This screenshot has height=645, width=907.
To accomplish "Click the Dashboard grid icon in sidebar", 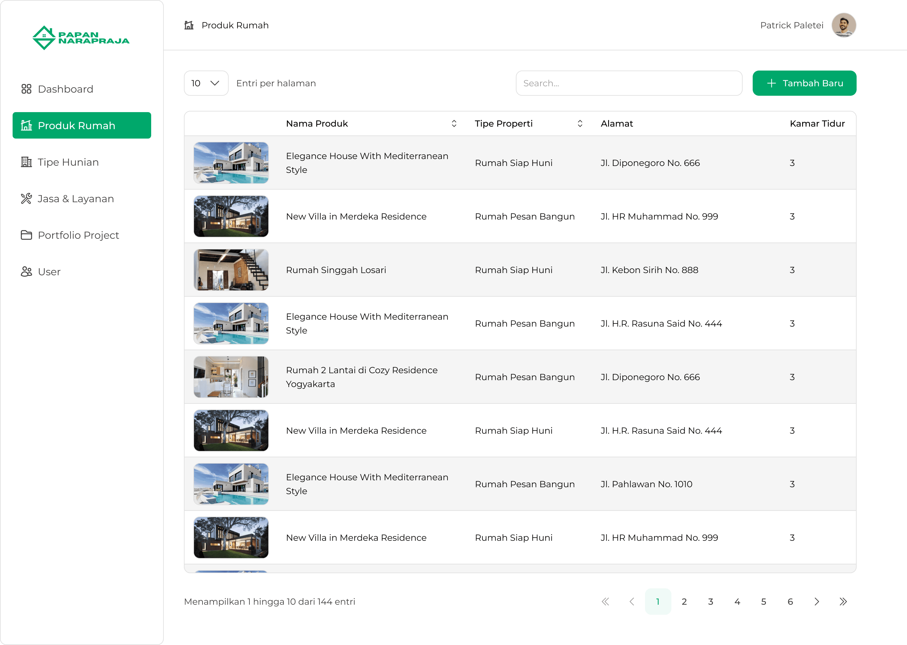I will pyautogui.click(x=26, y=89).
